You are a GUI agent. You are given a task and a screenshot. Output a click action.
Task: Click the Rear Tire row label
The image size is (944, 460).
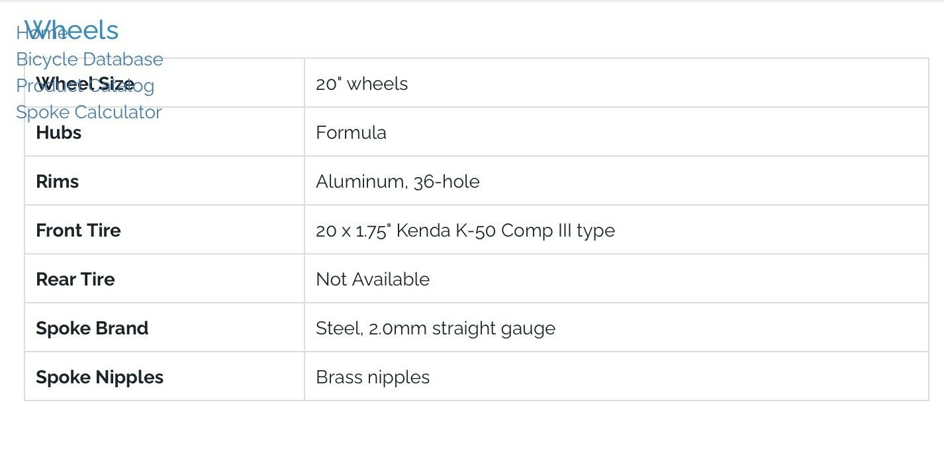75,280
